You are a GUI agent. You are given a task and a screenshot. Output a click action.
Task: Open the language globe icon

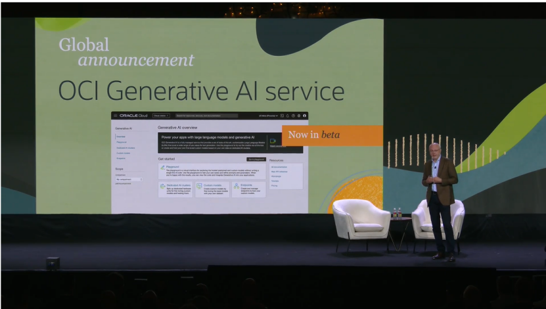[x=299, y=116]
